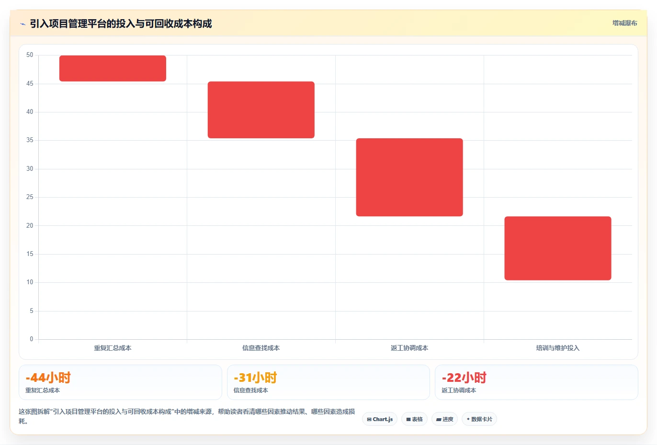Click the -44小时 data card

click(x=120, y=382)
